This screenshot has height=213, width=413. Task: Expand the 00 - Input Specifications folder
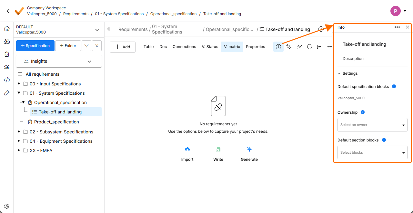click(19, 84)
